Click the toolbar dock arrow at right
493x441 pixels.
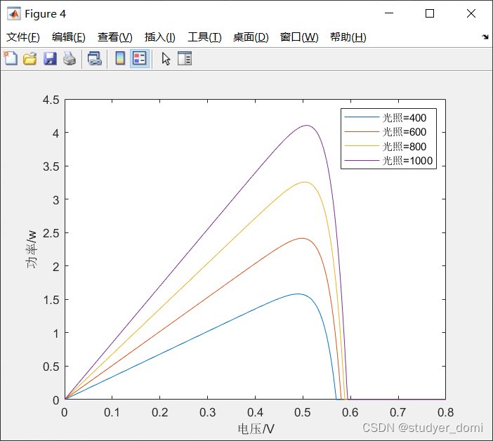click(x=485, y=37)
